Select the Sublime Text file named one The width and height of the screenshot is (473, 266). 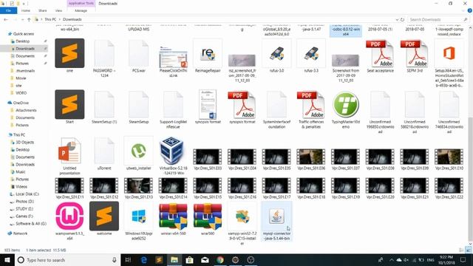click(x=69, y=53)
